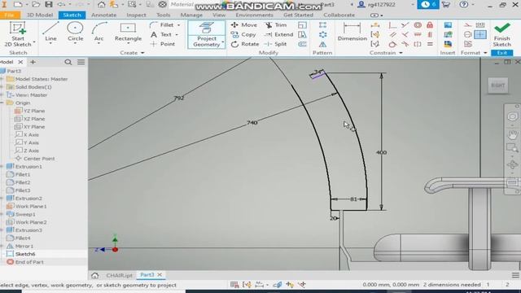The width and height of the screenshot is (521, 293).
Task: Click the RIGHT face of view cube
Action: 497,85
